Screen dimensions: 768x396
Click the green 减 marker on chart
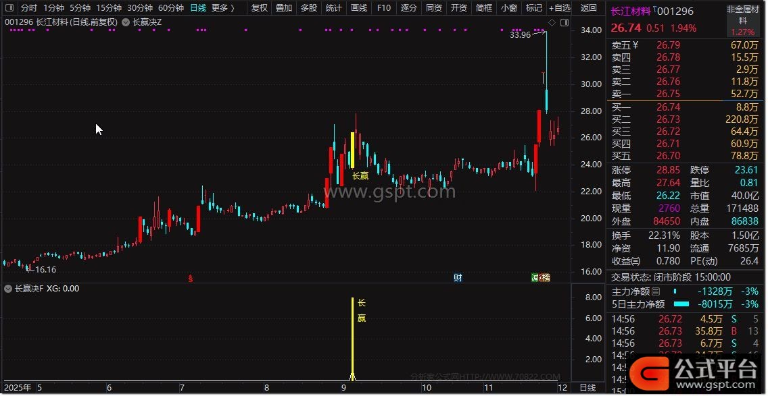(535, 278)
